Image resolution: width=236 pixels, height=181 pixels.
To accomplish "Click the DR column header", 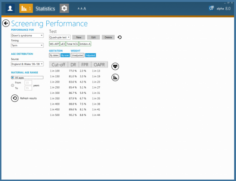I will click(73, 65).
